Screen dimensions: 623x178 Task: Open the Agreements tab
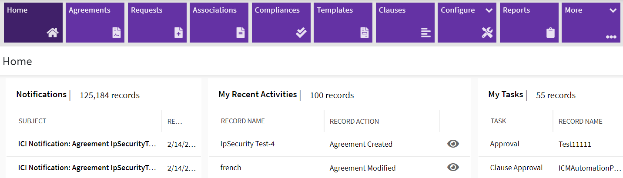[x=90, y=10]
